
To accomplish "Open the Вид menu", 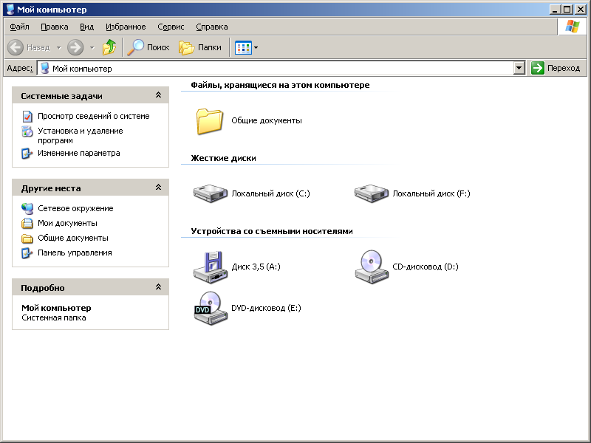I will 86,27.
